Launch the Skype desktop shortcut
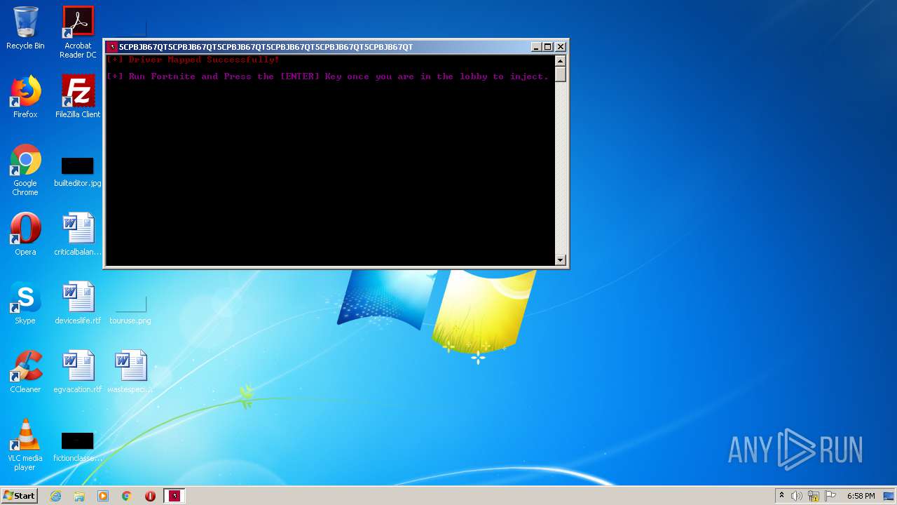 [25, 303]
